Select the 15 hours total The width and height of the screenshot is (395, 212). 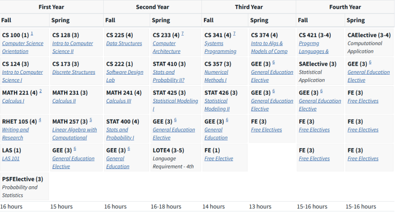61,207
